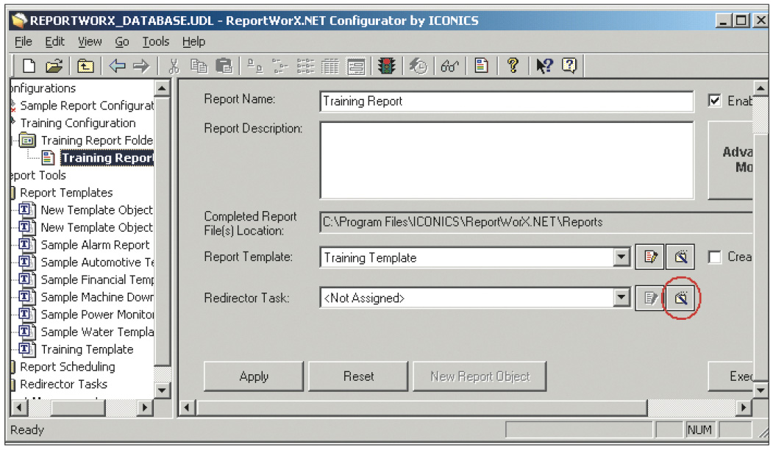The image size is (773, 450).
Task: Select Redirector Tasks tree node
Action: pyautogui.click(x=63, y=384)
